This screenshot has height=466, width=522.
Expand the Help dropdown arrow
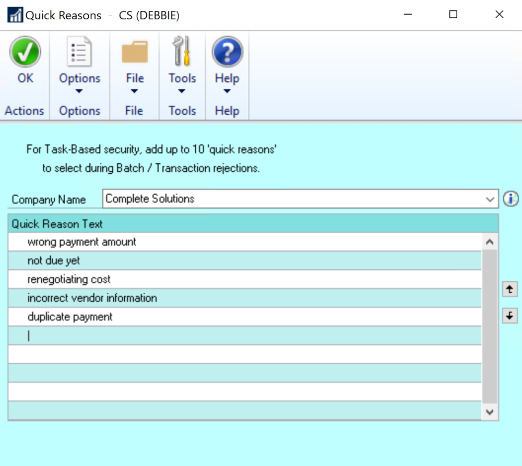[227, 91]
